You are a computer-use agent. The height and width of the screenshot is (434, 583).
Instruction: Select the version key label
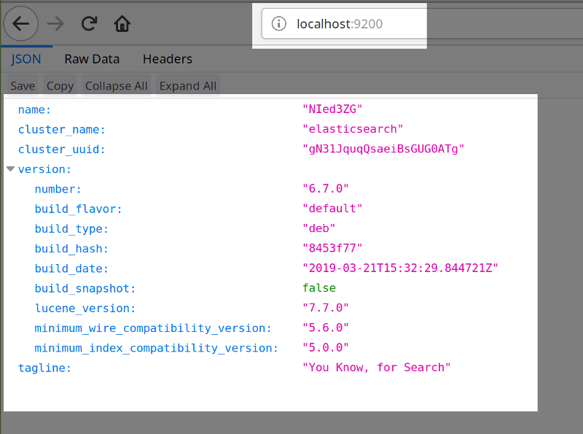pos(44,169)
